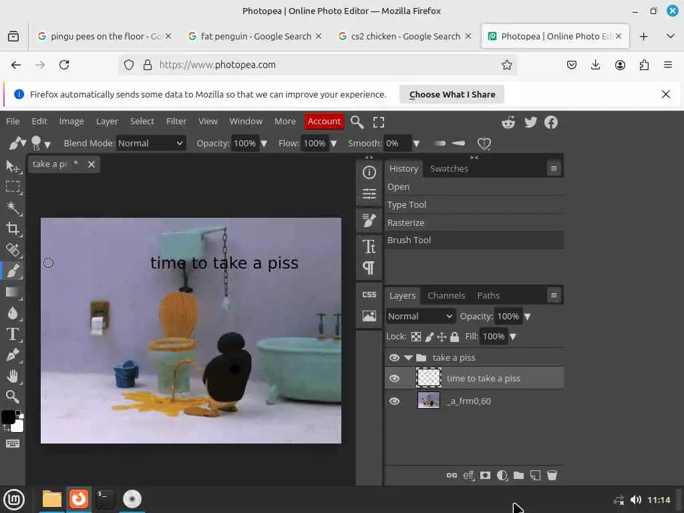This screenshot has width=684, height=513.
Task: Select the Hand tool
Action: pos(13,376)
